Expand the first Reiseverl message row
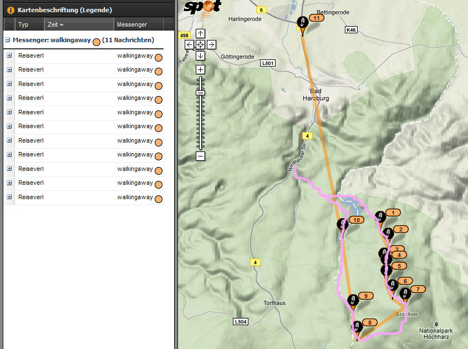This screenshot has height=349, width=468. coord(9,55)
